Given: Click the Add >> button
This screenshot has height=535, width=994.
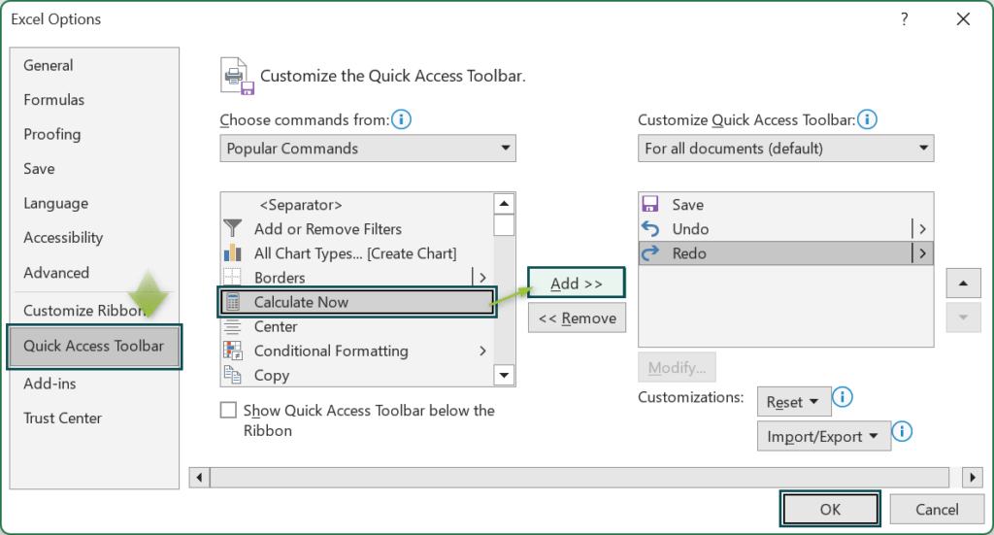Looking at the screenshot, I should pos(577,283).
